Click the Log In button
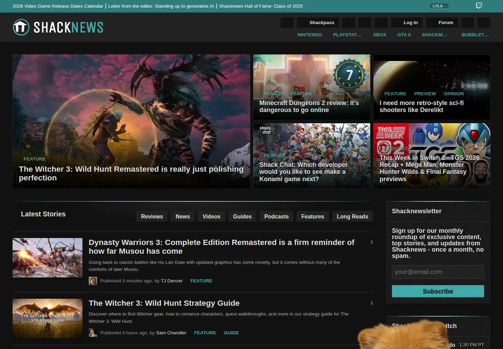This screenshot has height=349, width=503. pyautogui.click(x=407, y=23)
